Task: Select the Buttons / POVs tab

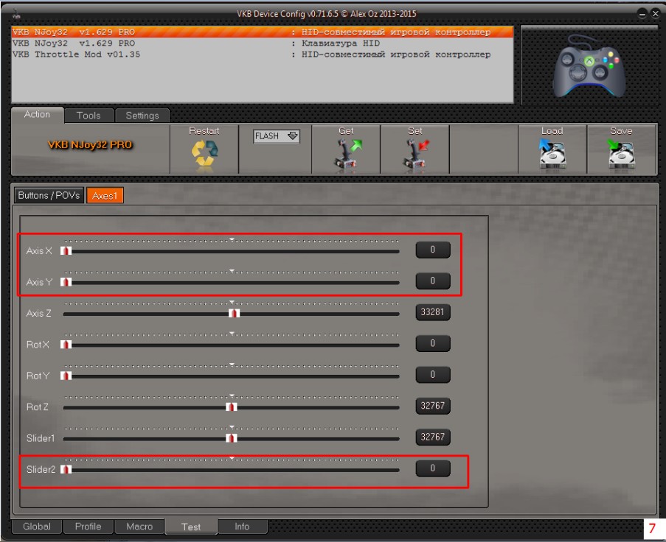Action: coord(49,195)
